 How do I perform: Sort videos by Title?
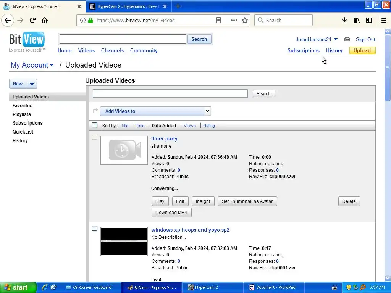(x=125, y=126)
